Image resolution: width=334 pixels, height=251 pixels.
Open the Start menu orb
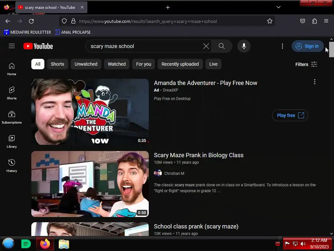coord(8,243)
